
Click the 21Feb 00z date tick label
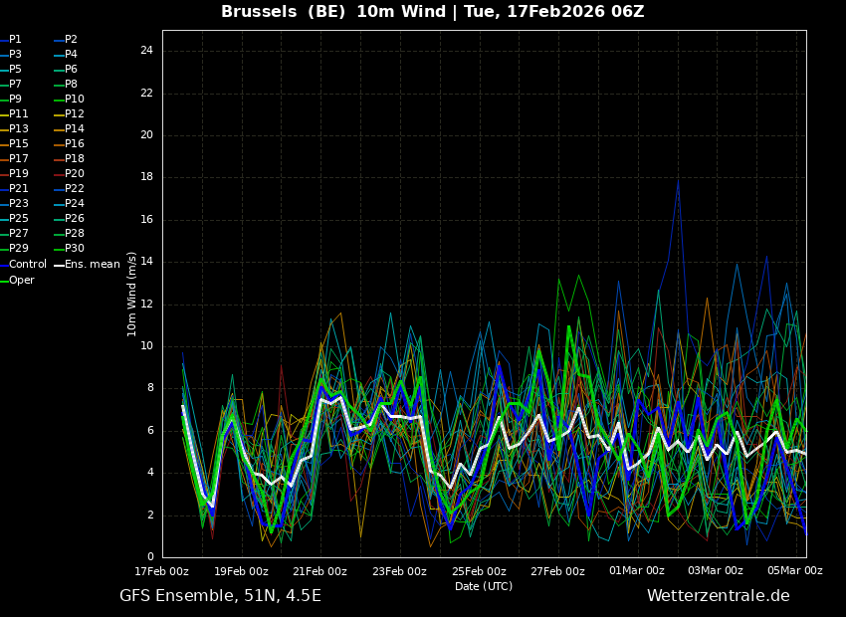click(319, 571)
